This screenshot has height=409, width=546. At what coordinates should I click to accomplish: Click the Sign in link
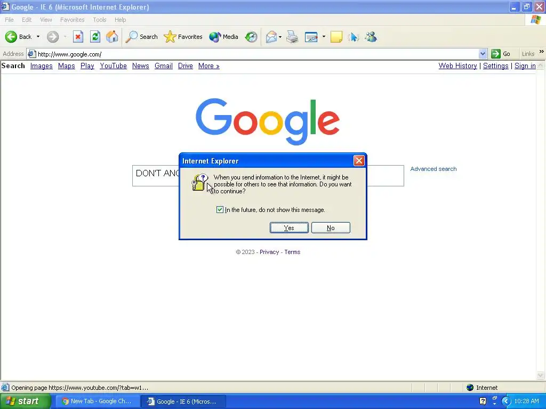click(525, 66)
